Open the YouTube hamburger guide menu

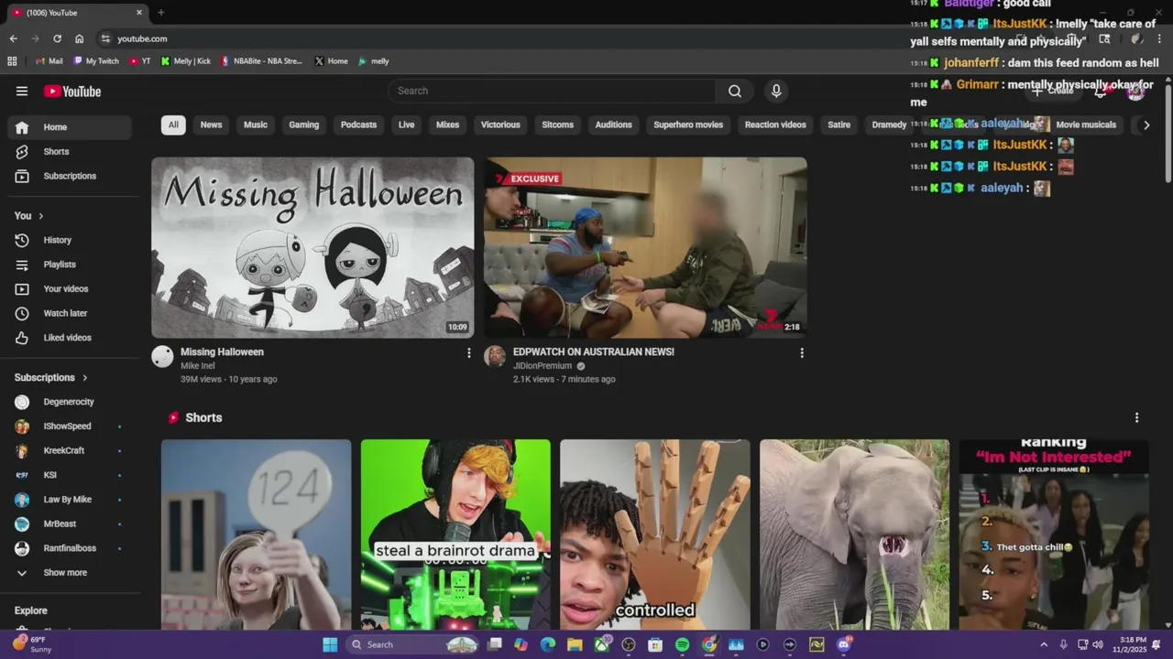click(22, 91)
